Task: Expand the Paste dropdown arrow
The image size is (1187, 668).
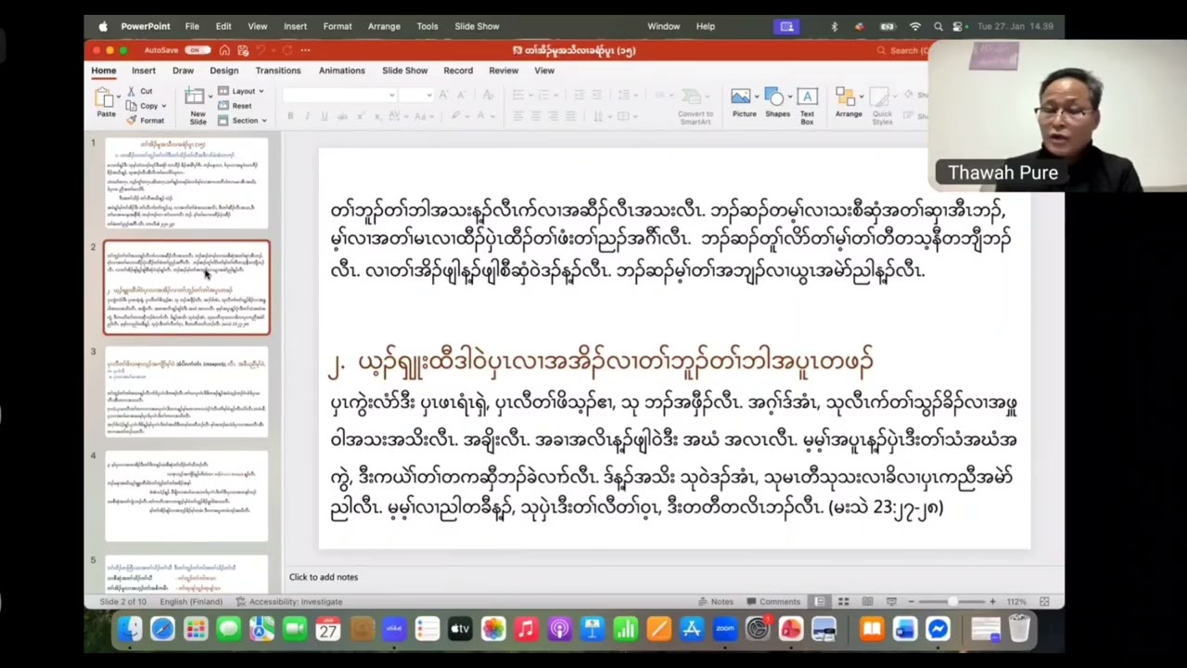Action: point(118,97)
